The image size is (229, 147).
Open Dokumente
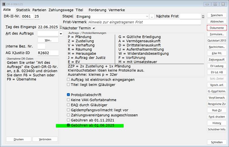tap(217, 28)
